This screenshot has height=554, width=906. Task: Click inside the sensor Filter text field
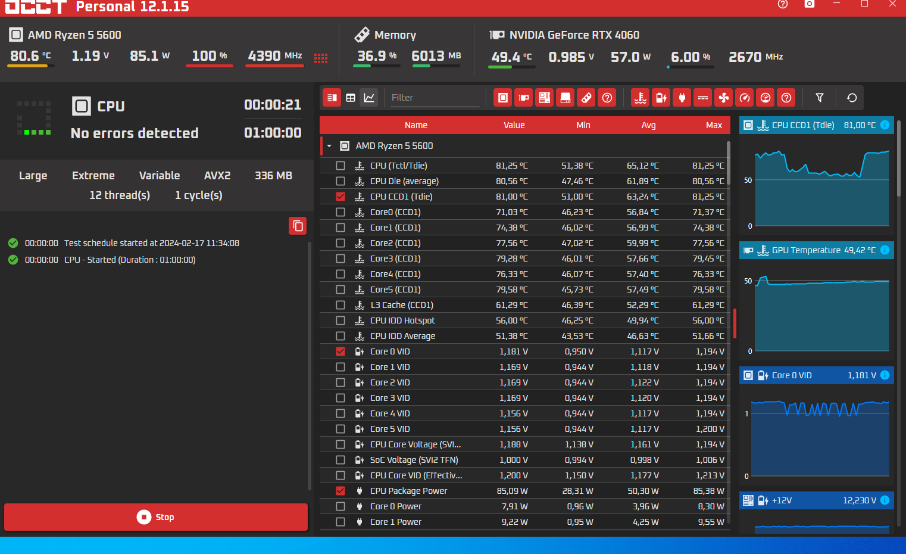[x=435, y=98]
